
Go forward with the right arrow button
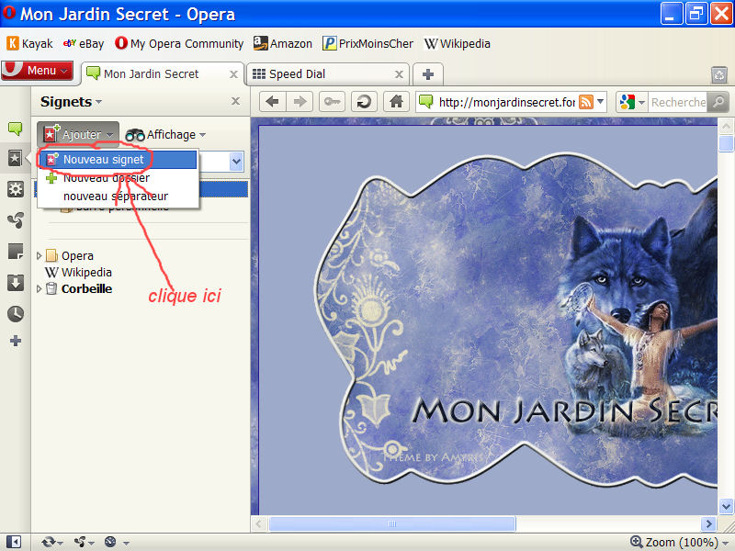300,102
